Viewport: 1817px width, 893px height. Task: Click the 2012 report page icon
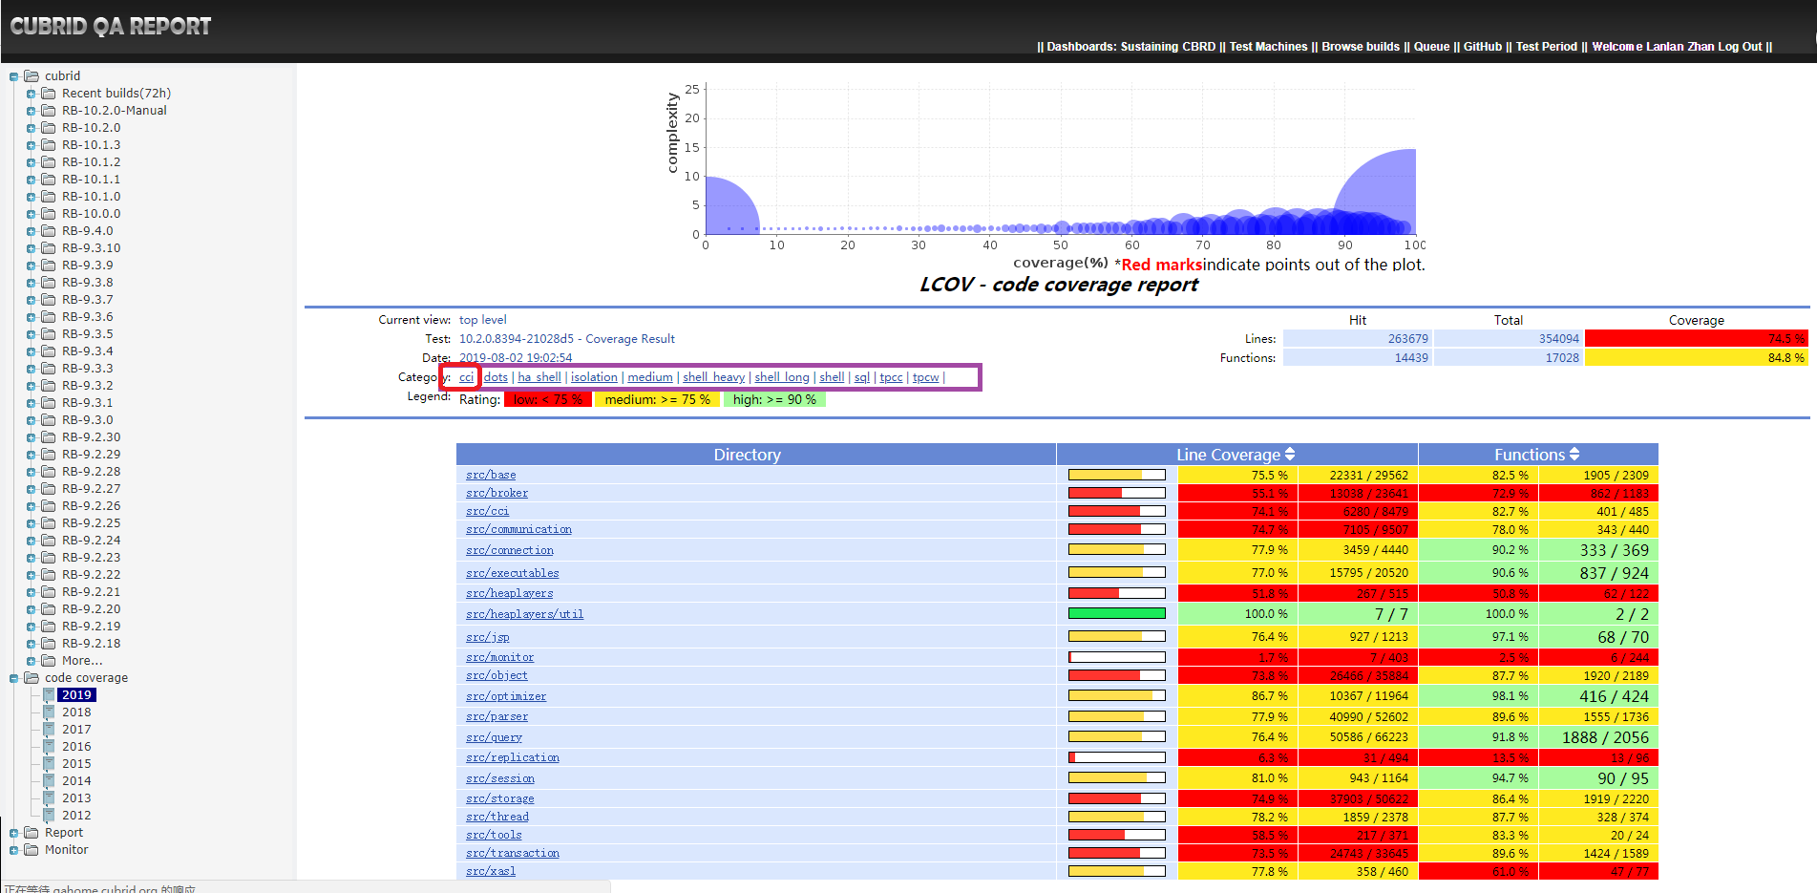coord(49,815)
